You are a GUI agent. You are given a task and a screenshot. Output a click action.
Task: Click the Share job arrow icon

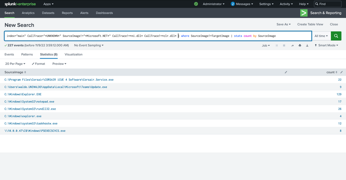click(292, 46)
